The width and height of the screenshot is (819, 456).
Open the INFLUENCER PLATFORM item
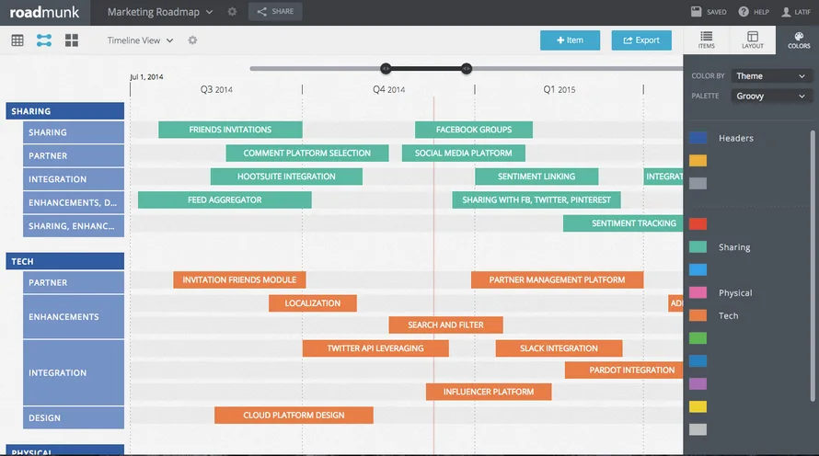pos(489,392)
